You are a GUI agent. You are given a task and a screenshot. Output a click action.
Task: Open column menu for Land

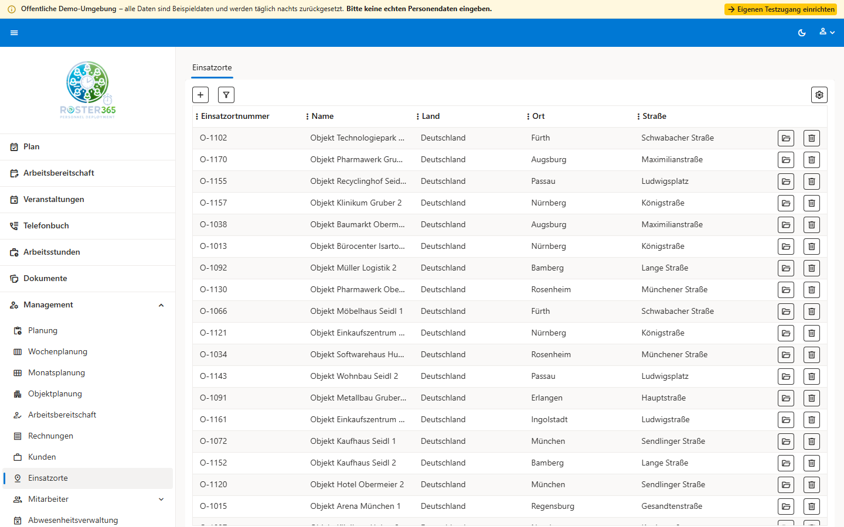pos(418,117)
